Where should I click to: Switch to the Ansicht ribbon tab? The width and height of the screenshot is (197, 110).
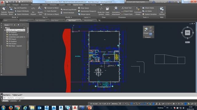coord(45,5)
